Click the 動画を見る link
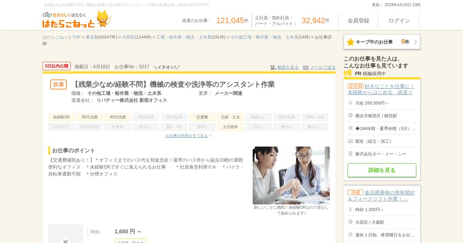The height and width of the screenshot is (243, 463). click(288, 67)
